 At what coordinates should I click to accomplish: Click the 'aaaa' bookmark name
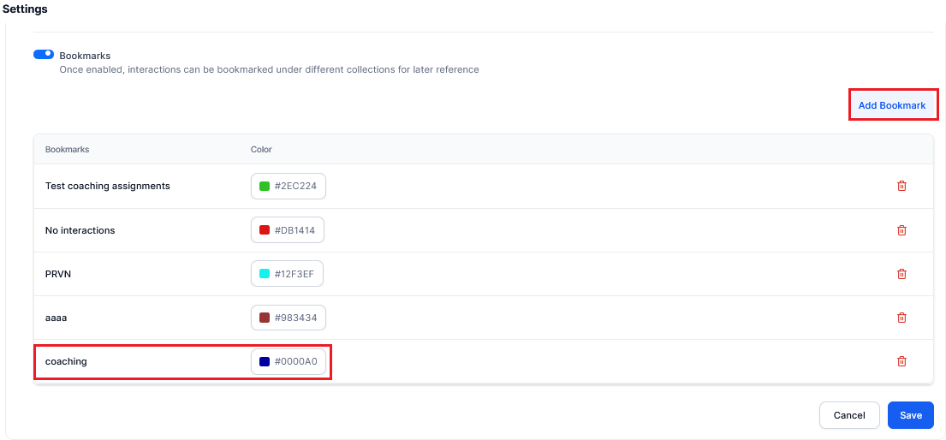(x=56, y=318)
